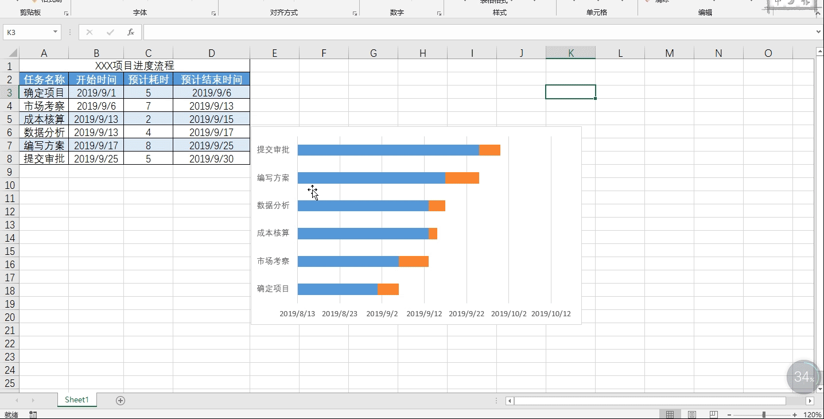Screen dimensions: 824x419
Task: Click the horizontal scrollbar left arrow
Action: click(x=510, y=401)
